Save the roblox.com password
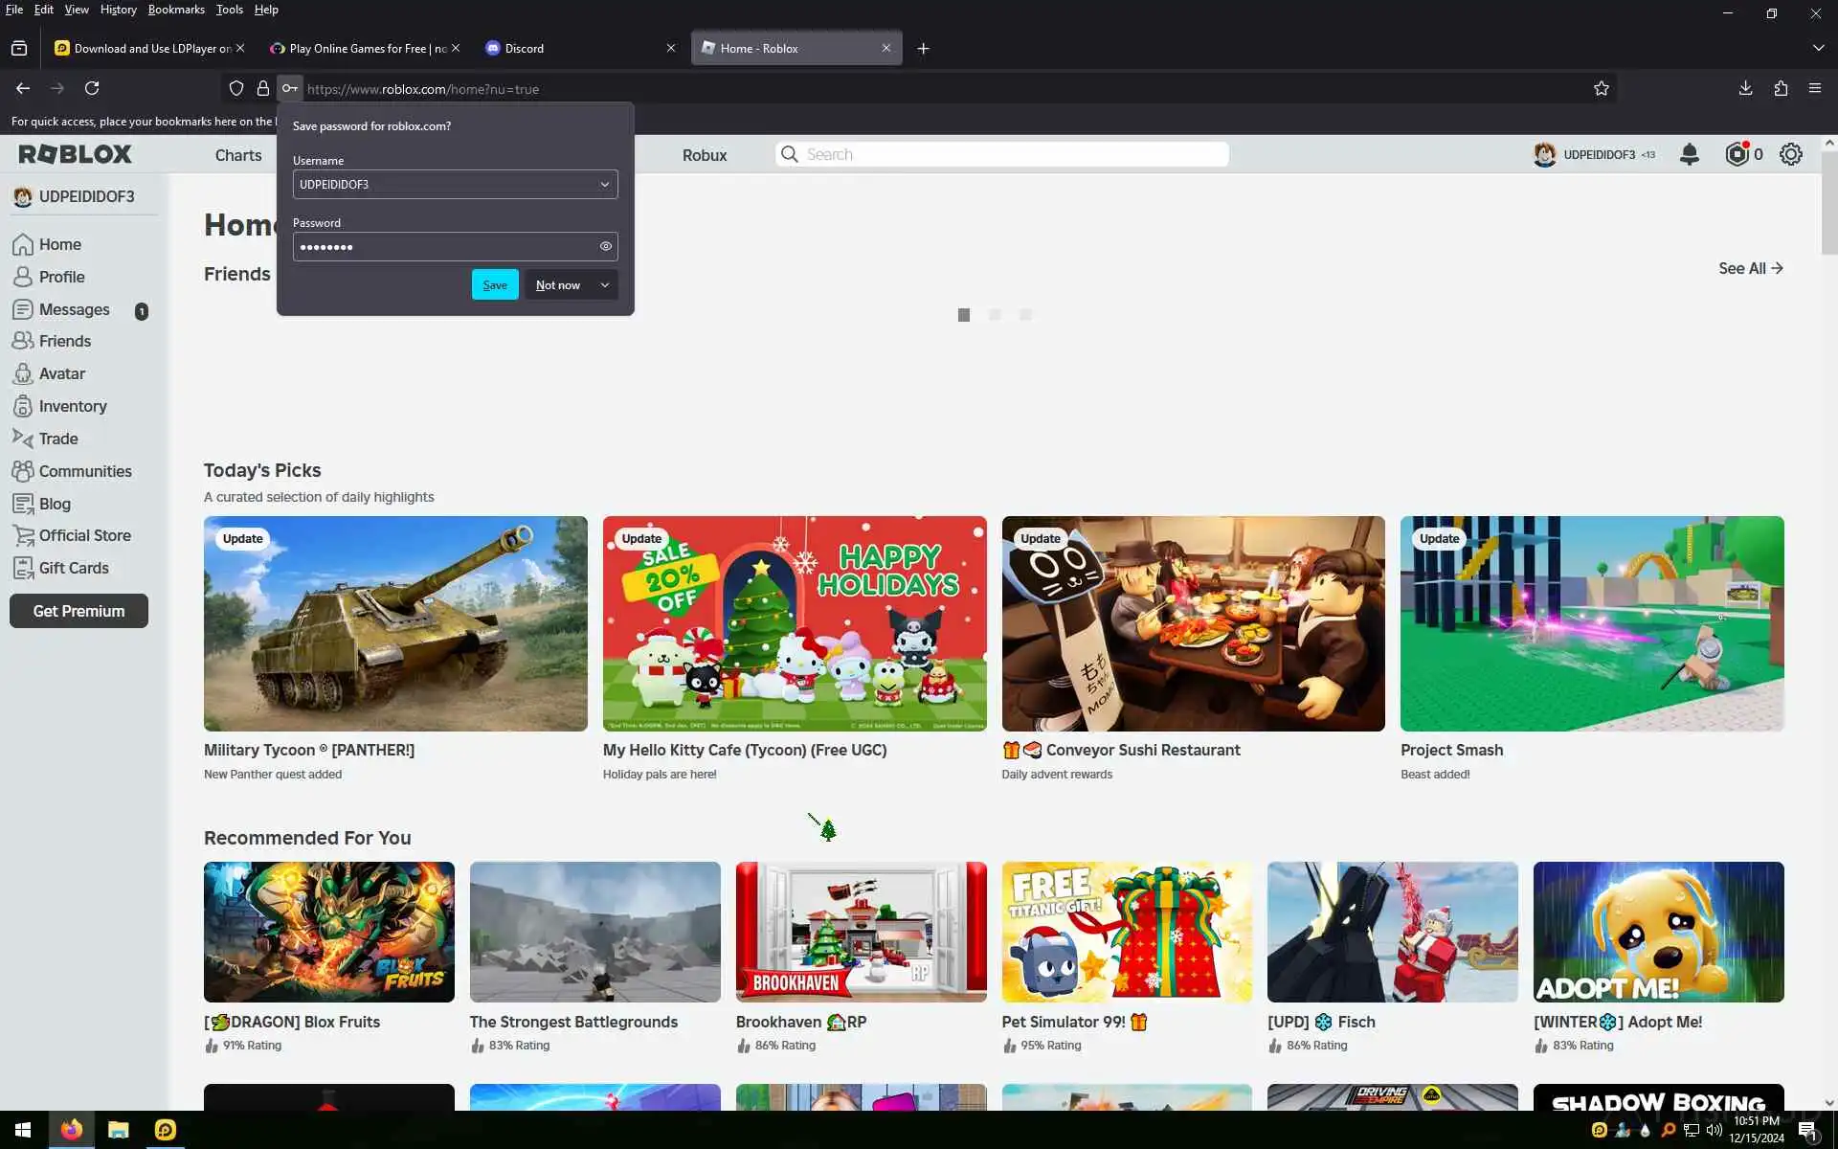The image size is (1838, 1149). (x=495, y=285)
